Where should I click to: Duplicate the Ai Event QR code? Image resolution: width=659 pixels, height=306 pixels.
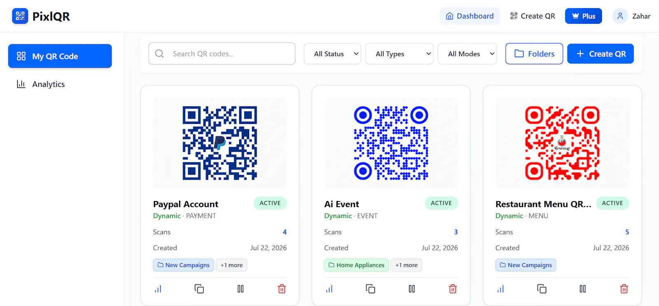[x=370, y=289]
